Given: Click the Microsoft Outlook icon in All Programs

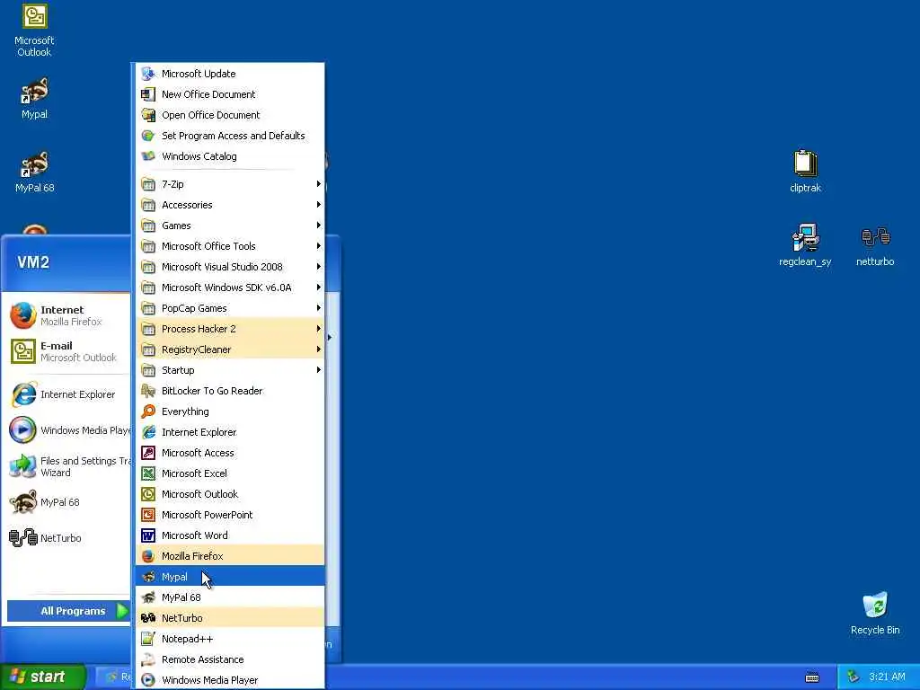Looking at the screenshot, I should coord(148,494).
